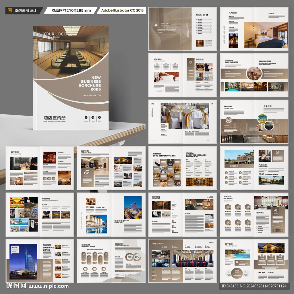This screenshot has height=294, width=294.
Task: Click the pool resort photo below 现代酒店
Action: 96,224
